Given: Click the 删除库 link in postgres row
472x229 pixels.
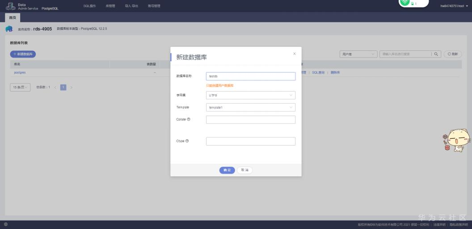Looking at the screenshot, I should coord(335,73).
